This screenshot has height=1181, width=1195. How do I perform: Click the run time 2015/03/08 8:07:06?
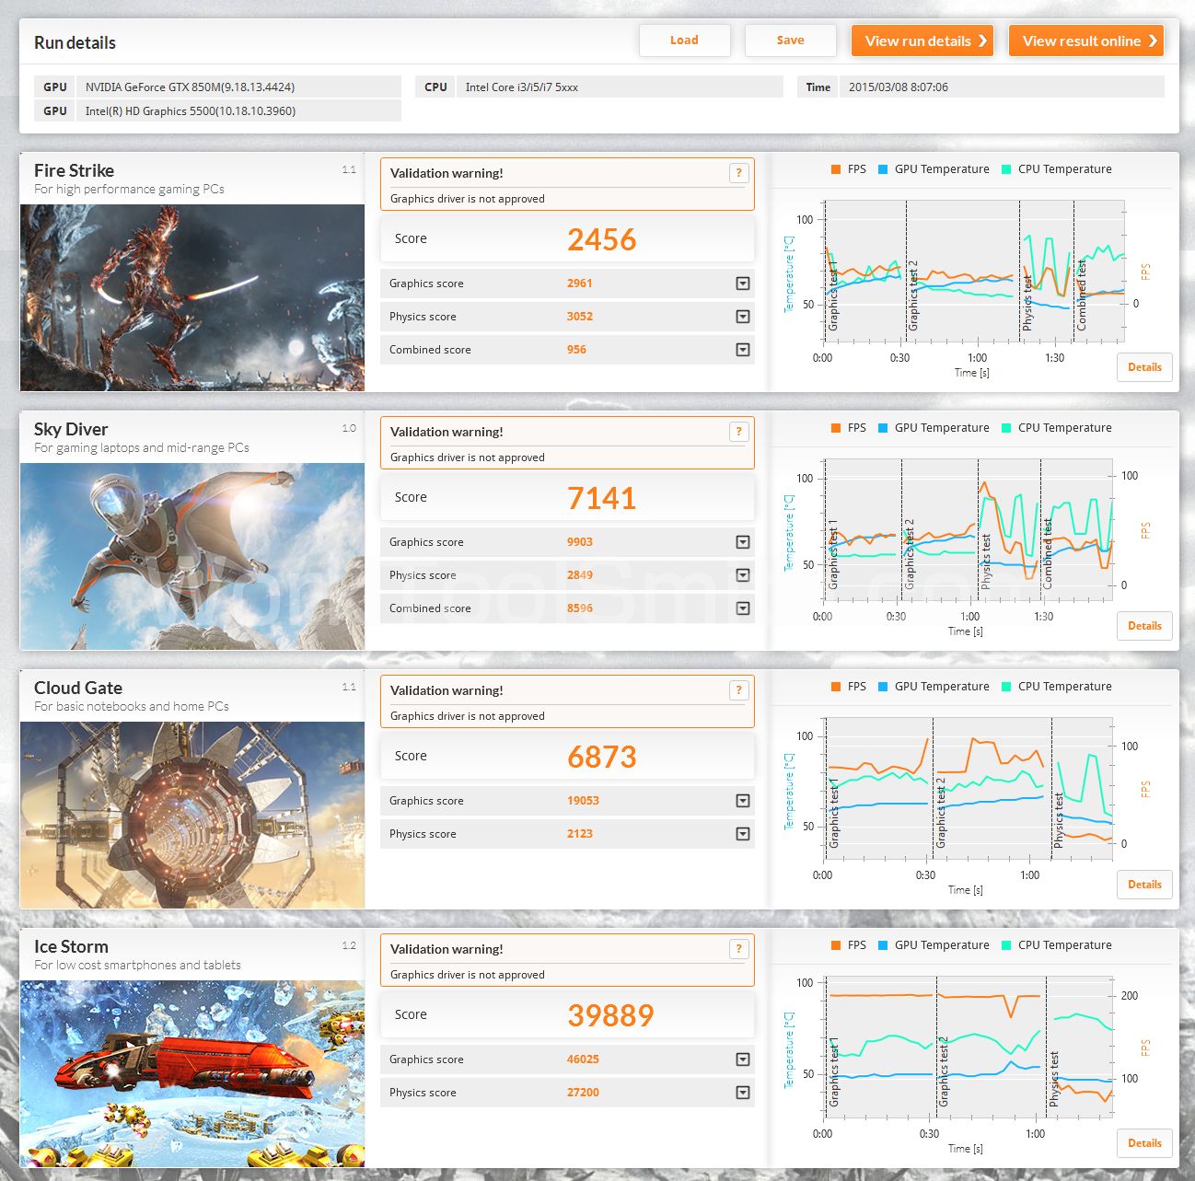[1002, 87]
